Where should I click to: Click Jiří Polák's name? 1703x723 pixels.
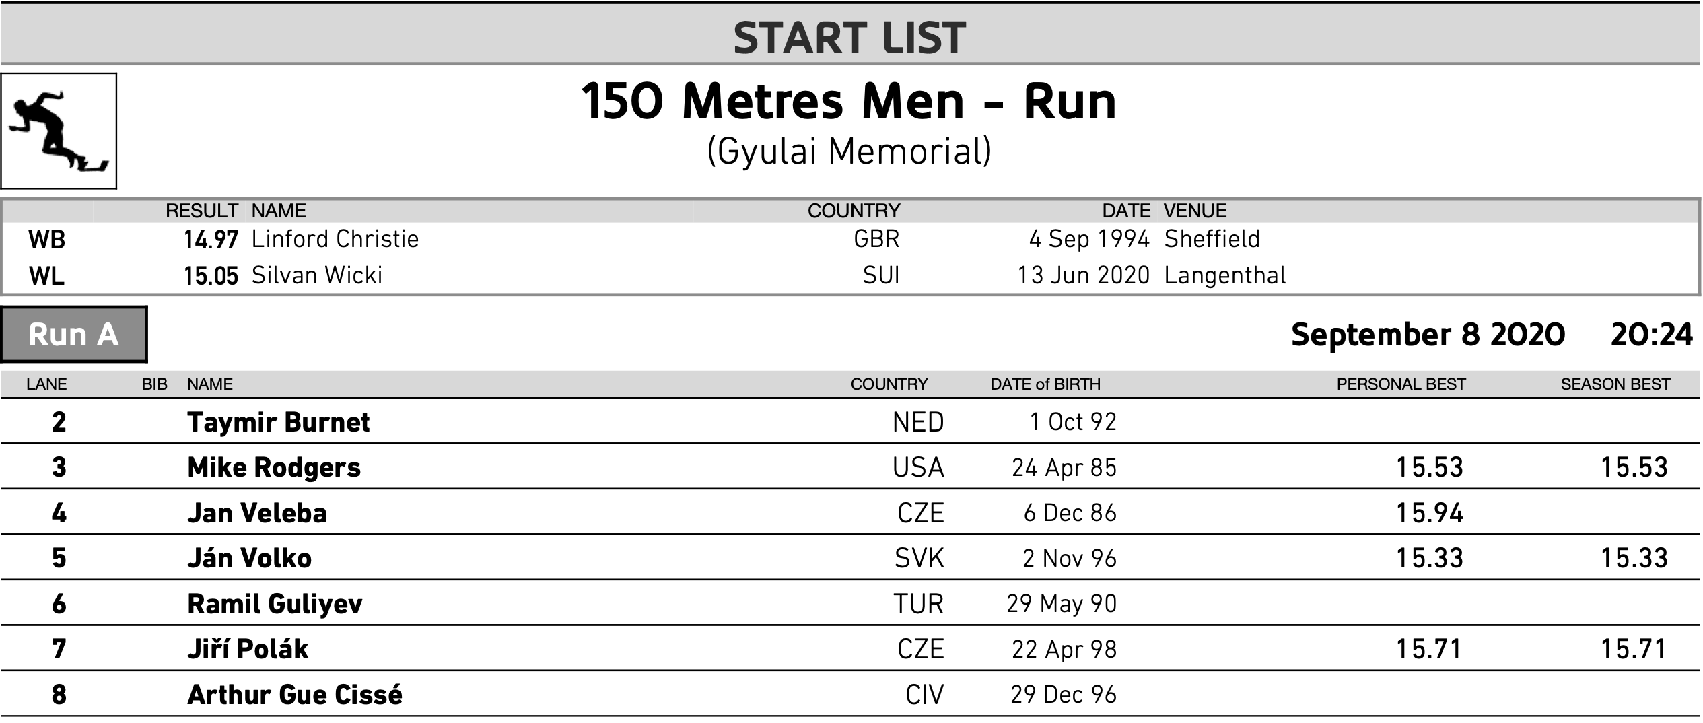248,649
